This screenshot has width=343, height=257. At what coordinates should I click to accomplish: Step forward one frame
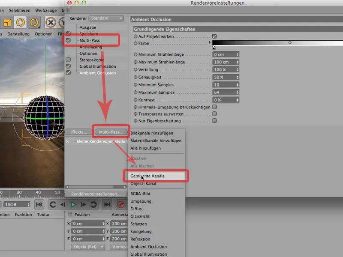click(83, 205)
